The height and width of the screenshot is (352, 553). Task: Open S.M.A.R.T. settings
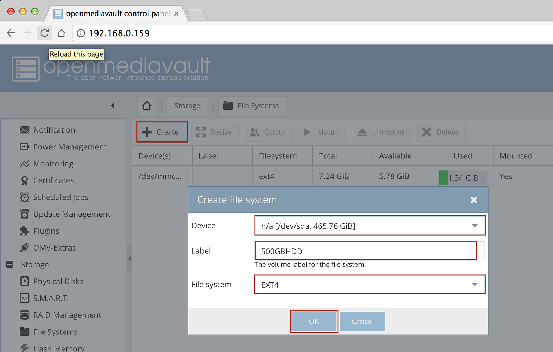coord(51,298)
